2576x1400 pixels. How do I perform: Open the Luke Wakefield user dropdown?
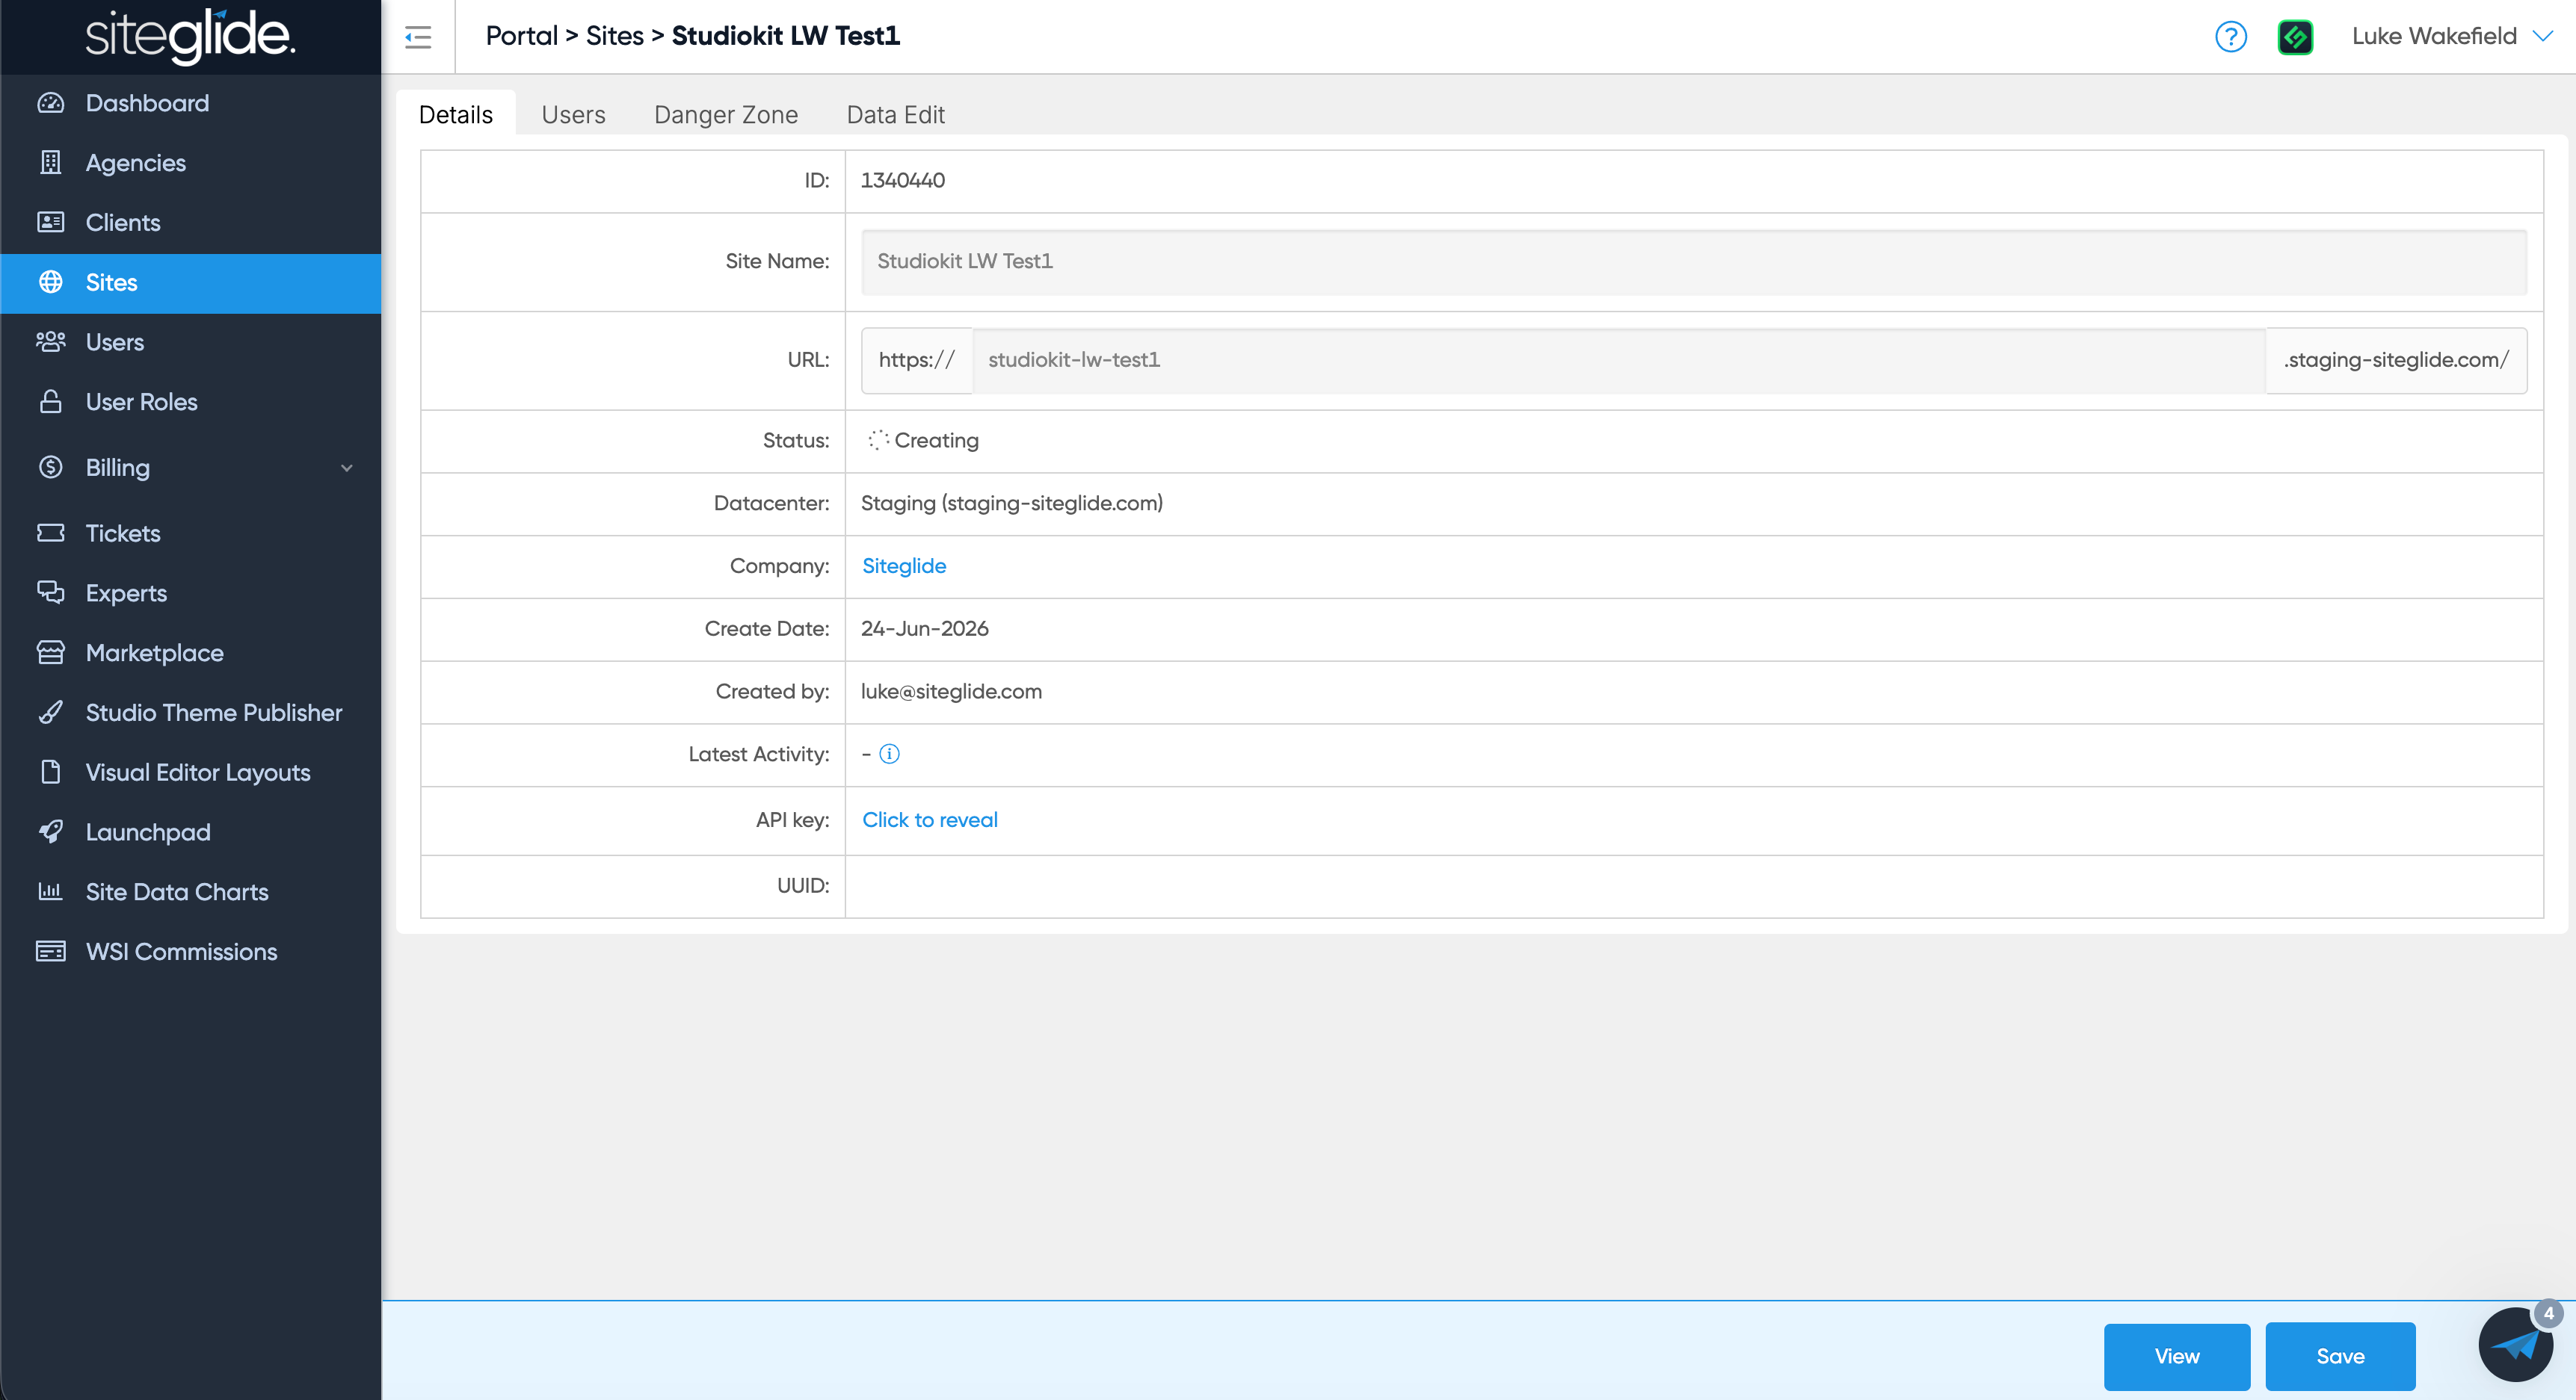tap(2452, 36)
